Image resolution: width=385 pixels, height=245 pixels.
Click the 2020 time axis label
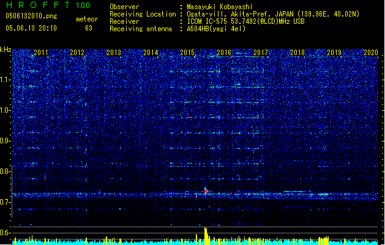(371, 53)
